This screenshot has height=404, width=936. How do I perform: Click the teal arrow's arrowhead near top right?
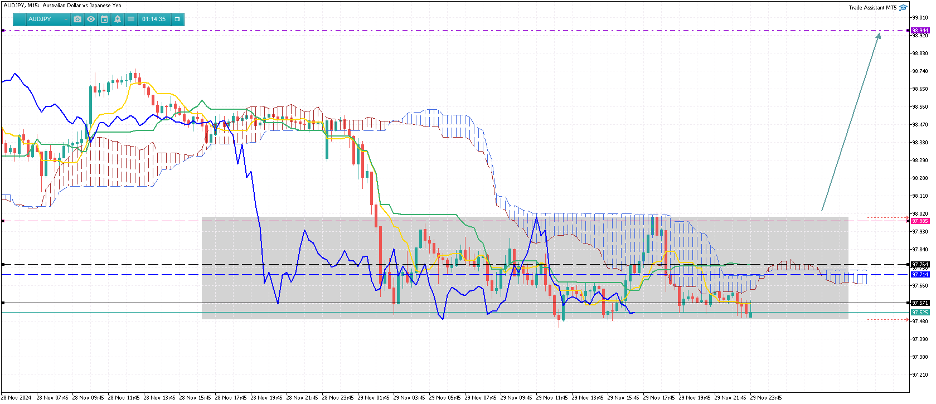(879, 36)
